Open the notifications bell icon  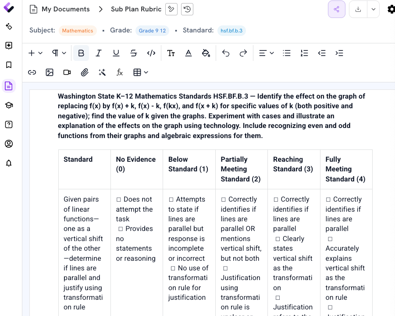click(x=9, y=163)
